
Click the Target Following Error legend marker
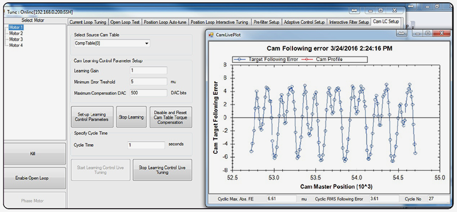[239, 59]
